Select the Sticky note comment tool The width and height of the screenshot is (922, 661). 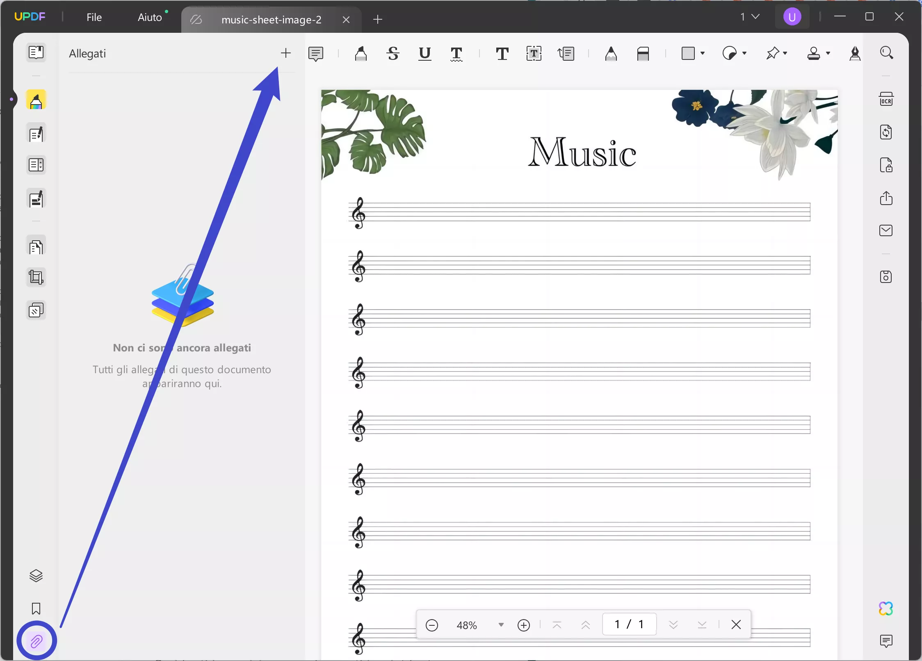pos(316,54)
